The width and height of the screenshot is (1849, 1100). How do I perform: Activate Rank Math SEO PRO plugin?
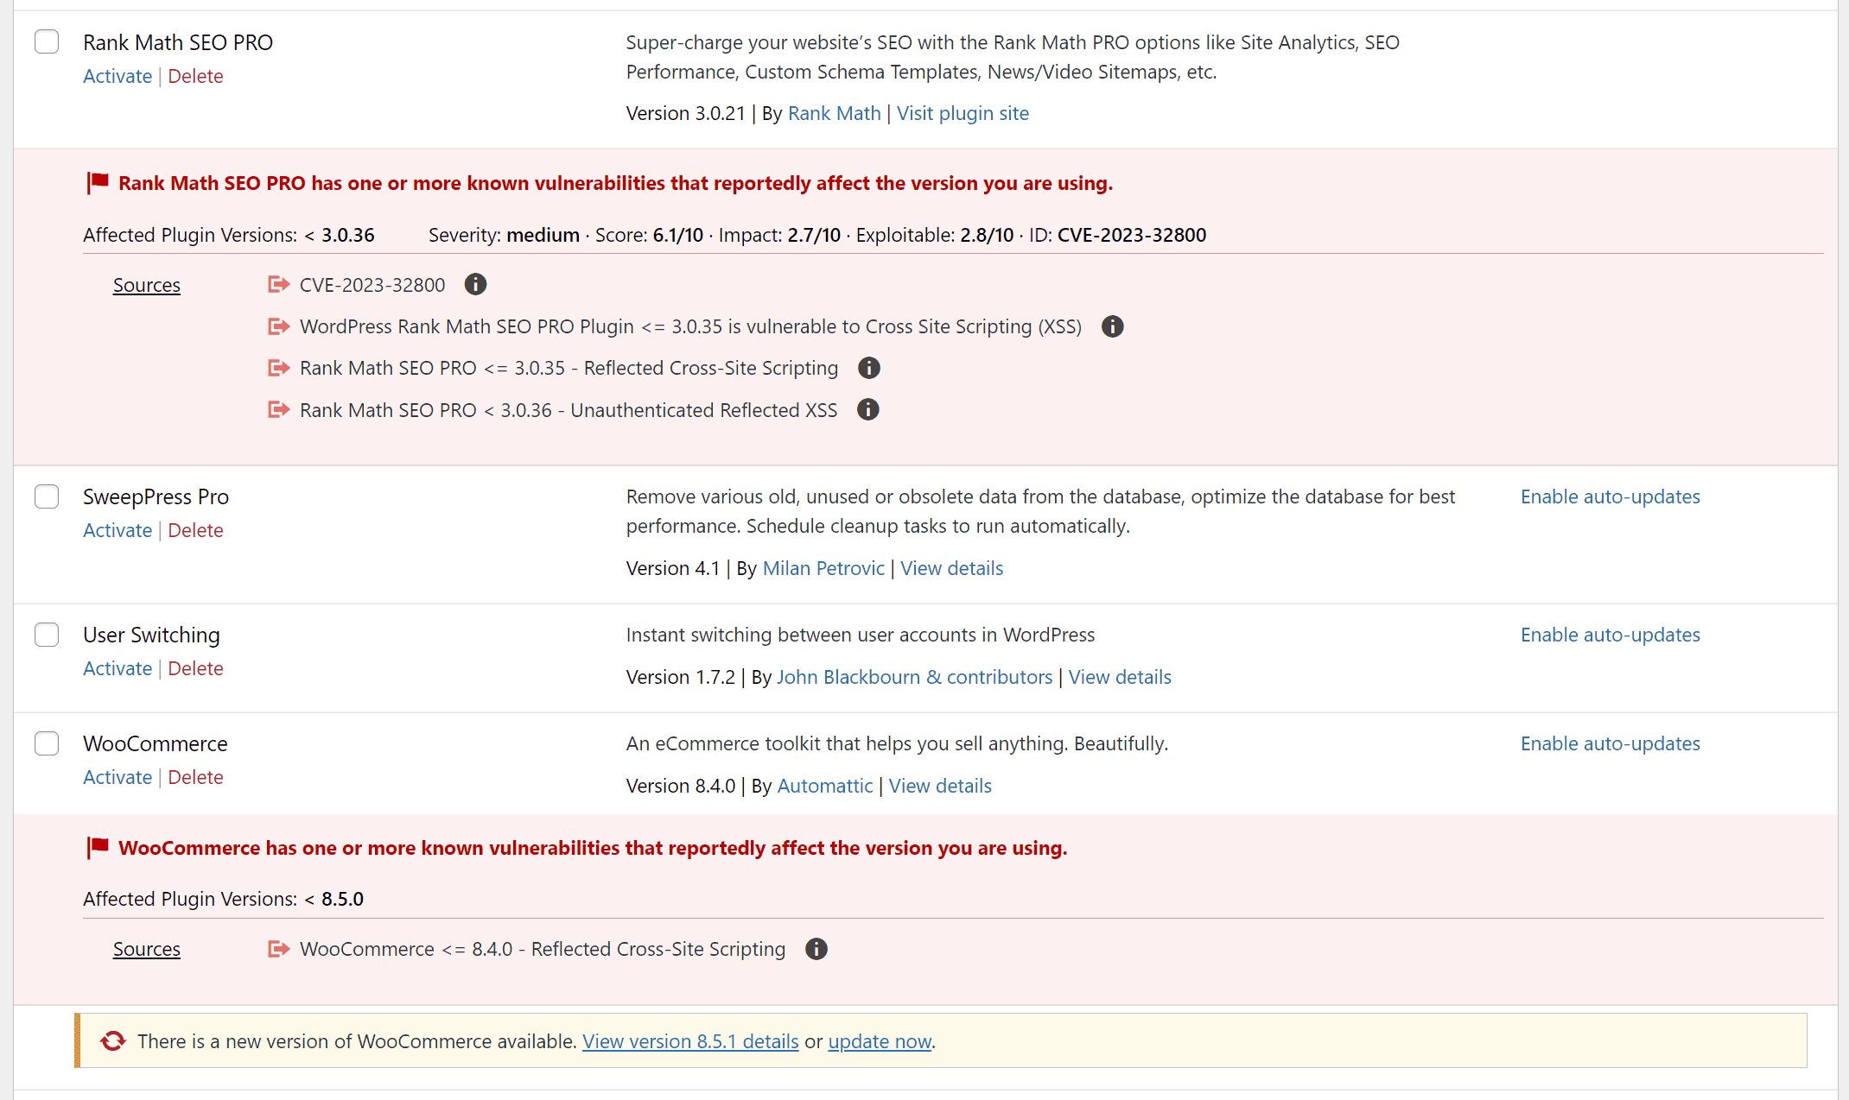[118, 76]
